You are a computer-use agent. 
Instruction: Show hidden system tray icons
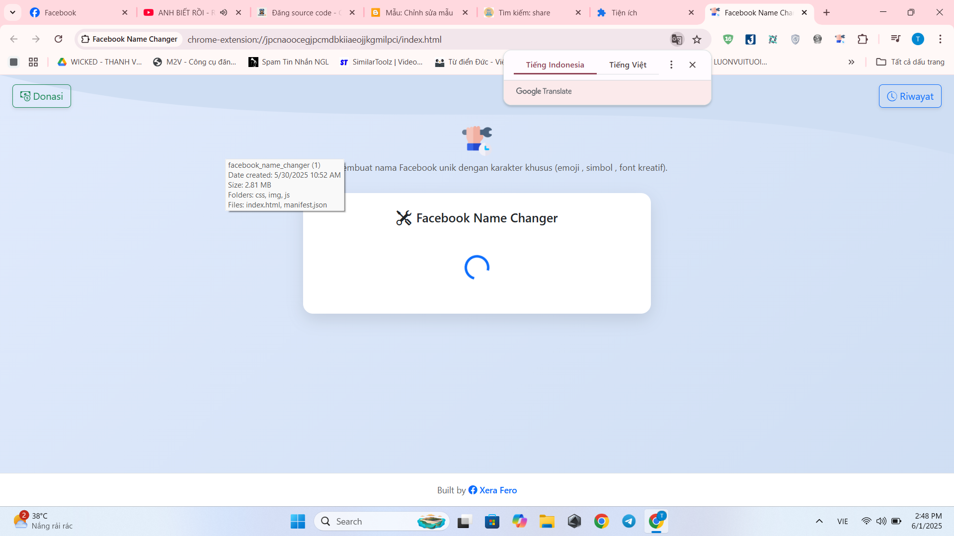(x=819, y=521)
